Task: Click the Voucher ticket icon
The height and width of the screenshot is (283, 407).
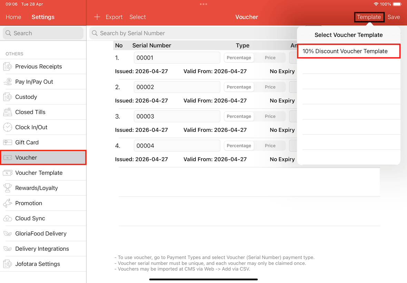Action: 8,158
